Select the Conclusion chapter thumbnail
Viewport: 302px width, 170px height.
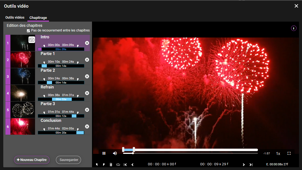(x=22, y=126)
